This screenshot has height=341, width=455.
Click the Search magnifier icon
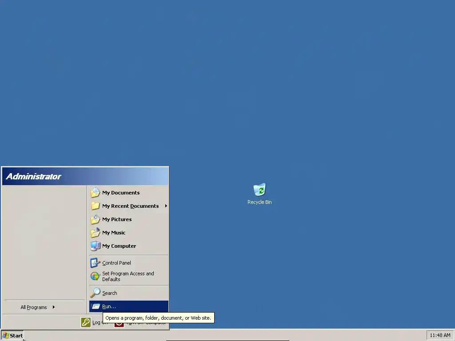click(x=95, y=293)
